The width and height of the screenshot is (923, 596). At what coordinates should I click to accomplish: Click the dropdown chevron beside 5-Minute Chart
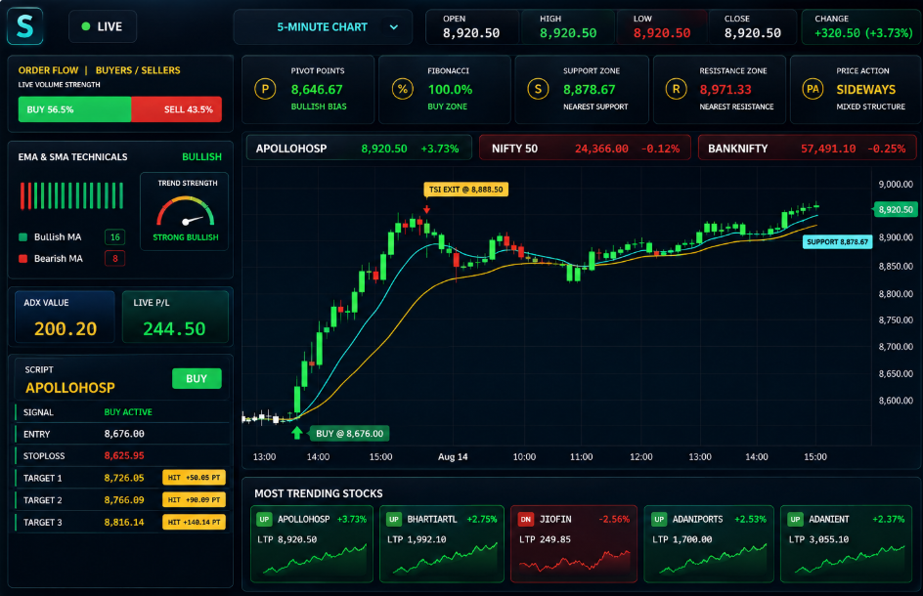[x=394, y=27]
